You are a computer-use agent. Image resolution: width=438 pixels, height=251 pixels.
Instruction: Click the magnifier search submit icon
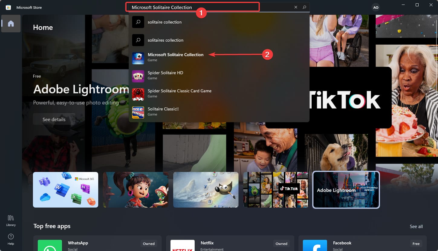pyautogui.click(x=304, y=7)
